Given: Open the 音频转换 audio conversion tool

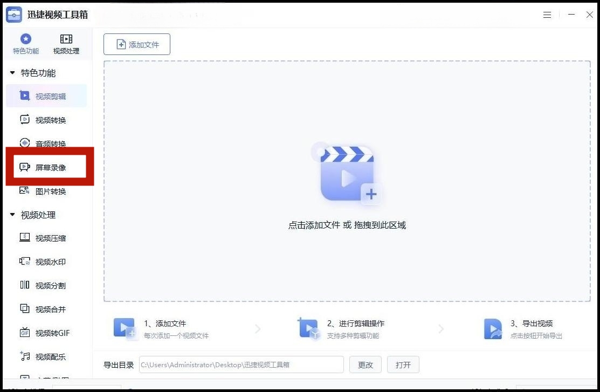Looking at the screenshot, I should point(51,143).
